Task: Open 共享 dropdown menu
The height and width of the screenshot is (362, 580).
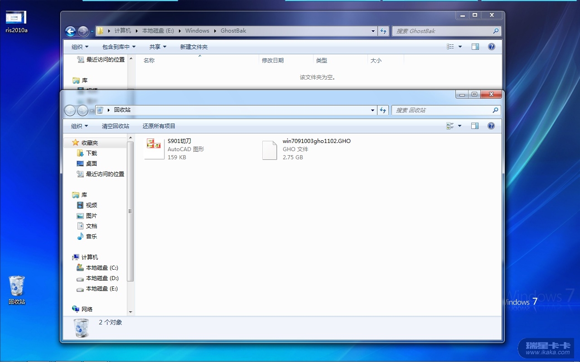Action: tap(158, 47)
